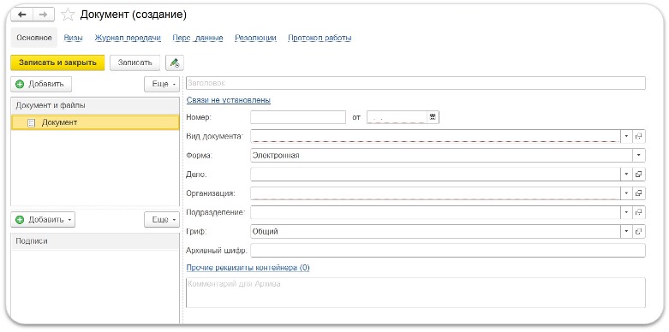Expand the Форма dropdown list
The height and width of the screenshot is (332, 669).
point(639,155)
